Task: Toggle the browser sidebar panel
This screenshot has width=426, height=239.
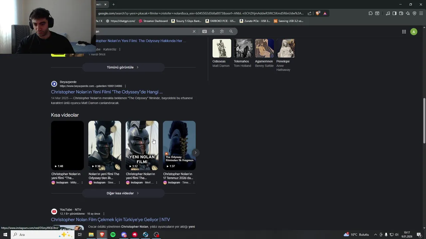Action: pos(394,13)
